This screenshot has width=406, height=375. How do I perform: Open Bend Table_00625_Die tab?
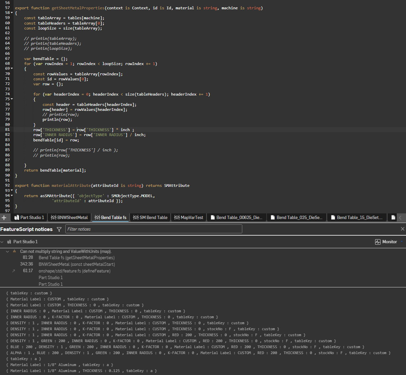coord(237,218)
